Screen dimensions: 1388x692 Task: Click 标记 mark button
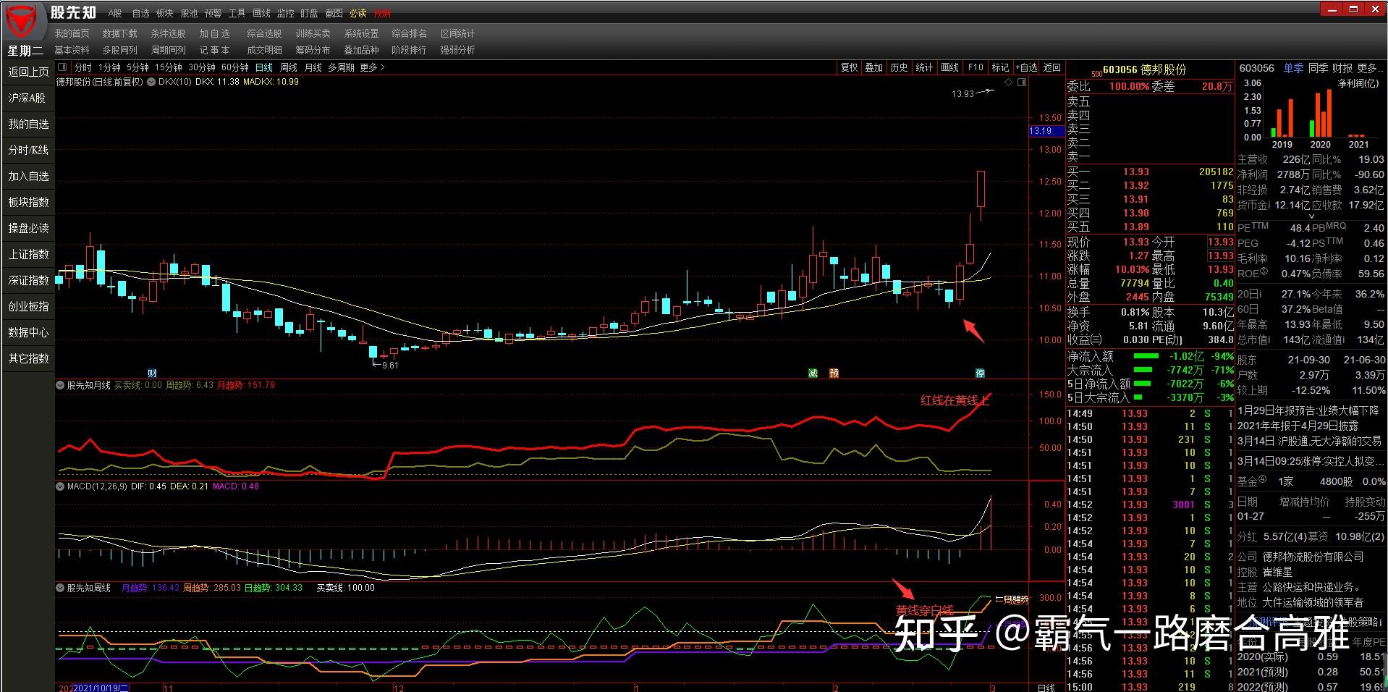[x=1001, y=67]
